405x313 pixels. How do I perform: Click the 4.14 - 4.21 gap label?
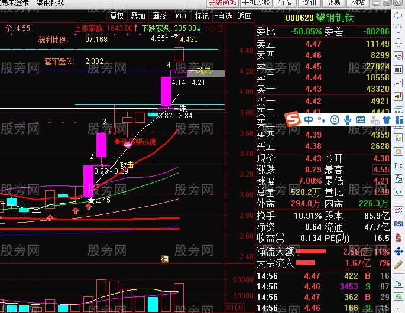click(x=188, y=83)
